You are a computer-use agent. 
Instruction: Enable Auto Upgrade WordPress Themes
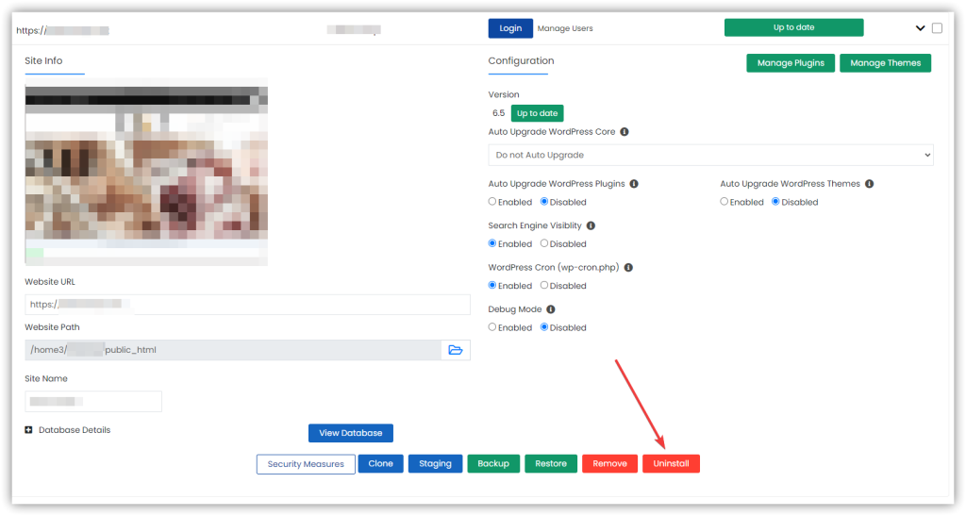tap(724, 201)
